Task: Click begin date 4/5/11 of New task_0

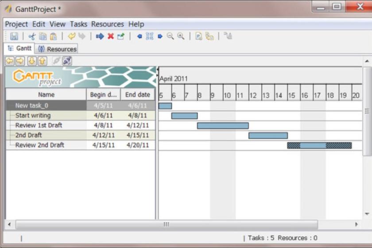Action: [103, 105]
